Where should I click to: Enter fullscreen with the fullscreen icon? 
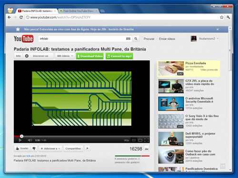147,140
